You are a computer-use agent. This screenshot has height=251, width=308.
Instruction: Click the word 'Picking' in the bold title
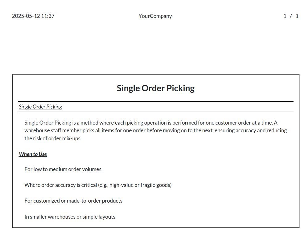(181, 88)
